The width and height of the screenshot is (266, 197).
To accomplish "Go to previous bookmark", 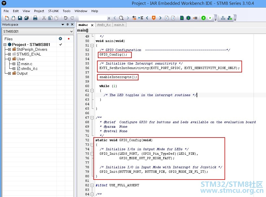I will pos(147,18).
